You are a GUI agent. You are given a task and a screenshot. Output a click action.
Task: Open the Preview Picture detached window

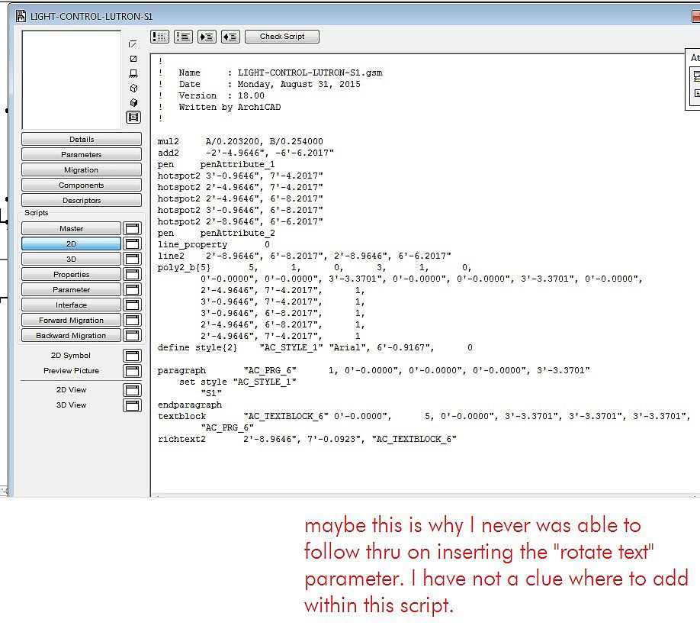[x=131, y=371]
